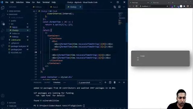Expand the Outline section
Viewport: 193px width, 109px height.
point(12,103)
